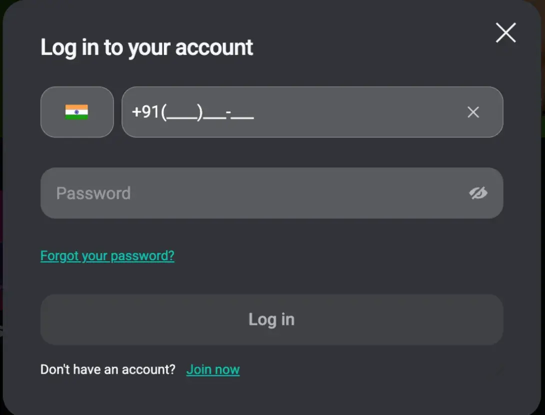Clear the phone number field

[x=473, y=112]
